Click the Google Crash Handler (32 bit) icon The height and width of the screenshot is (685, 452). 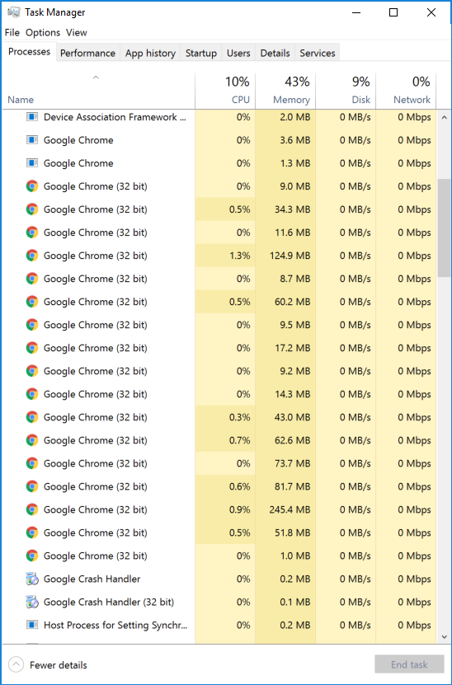click(32, 602)
